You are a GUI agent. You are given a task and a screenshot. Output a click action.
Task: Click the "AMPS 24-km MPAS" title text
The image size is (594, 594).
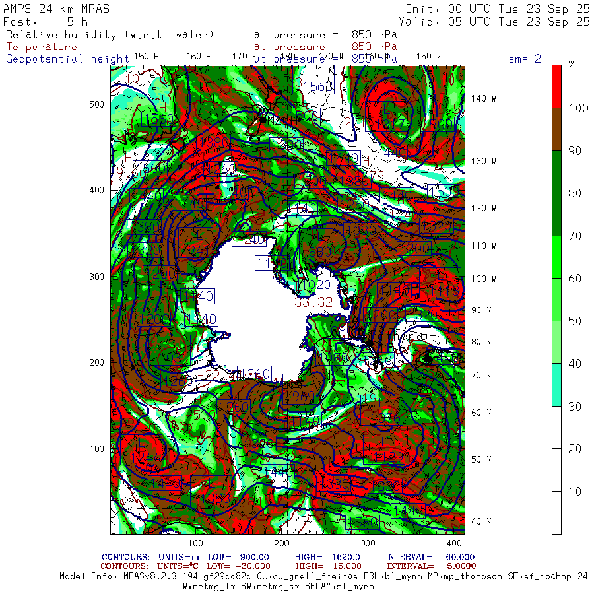point(56,9)
